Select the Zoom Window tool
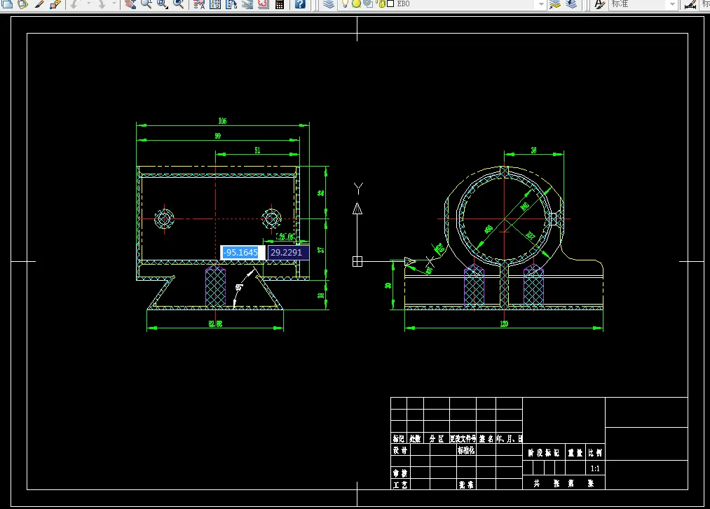 pos(162,4)
